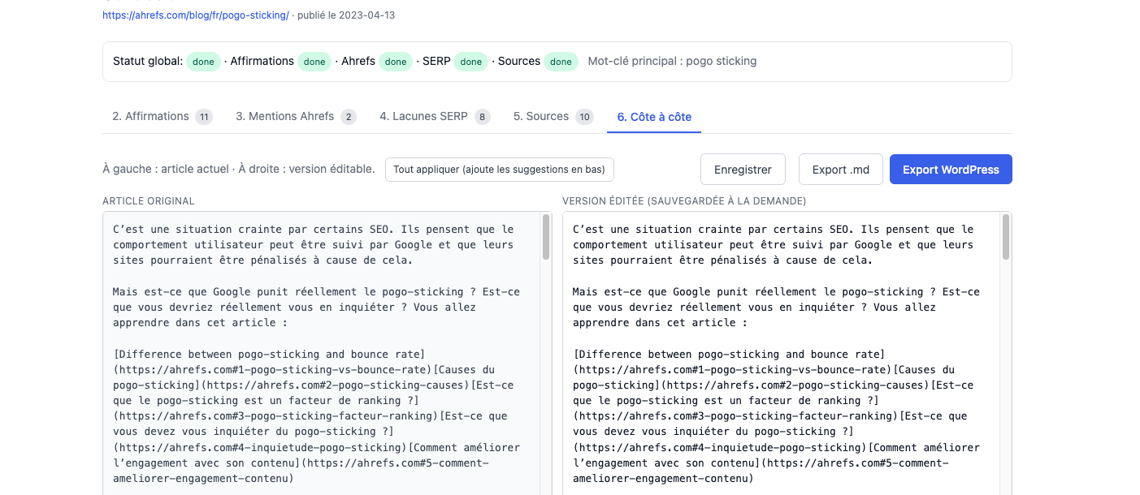This screenshot has height=495, width=1140.
Task: Click the Lacunes SERP count badge 8
Action: pos(483,117)
